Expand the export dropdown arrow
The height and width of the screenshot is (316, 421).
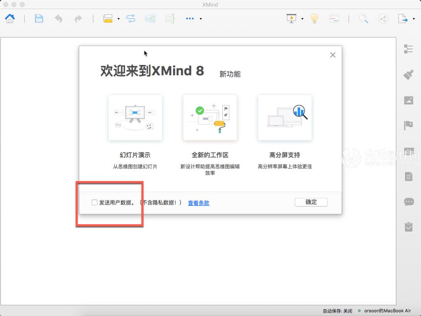click(414, 19)
